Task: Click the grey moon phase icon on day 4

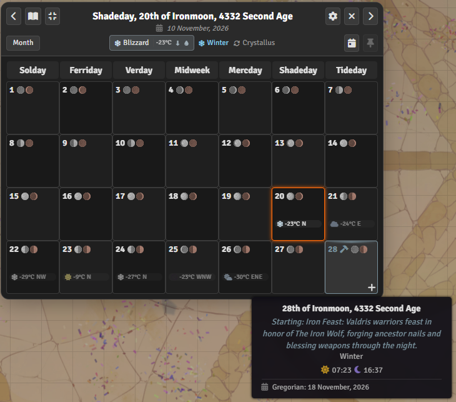Action: click(180, 90)
